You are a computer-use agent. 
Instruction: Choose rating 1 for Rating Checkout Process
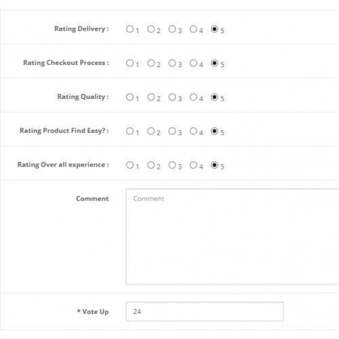129,63
